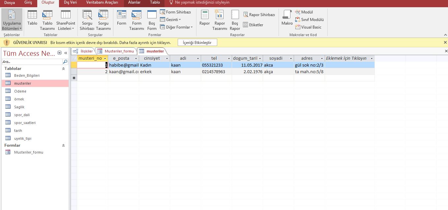Collapse the Tablolar group in navigation pane
Viewport: 448px width, 210px height.
click(x=63, y=69)
